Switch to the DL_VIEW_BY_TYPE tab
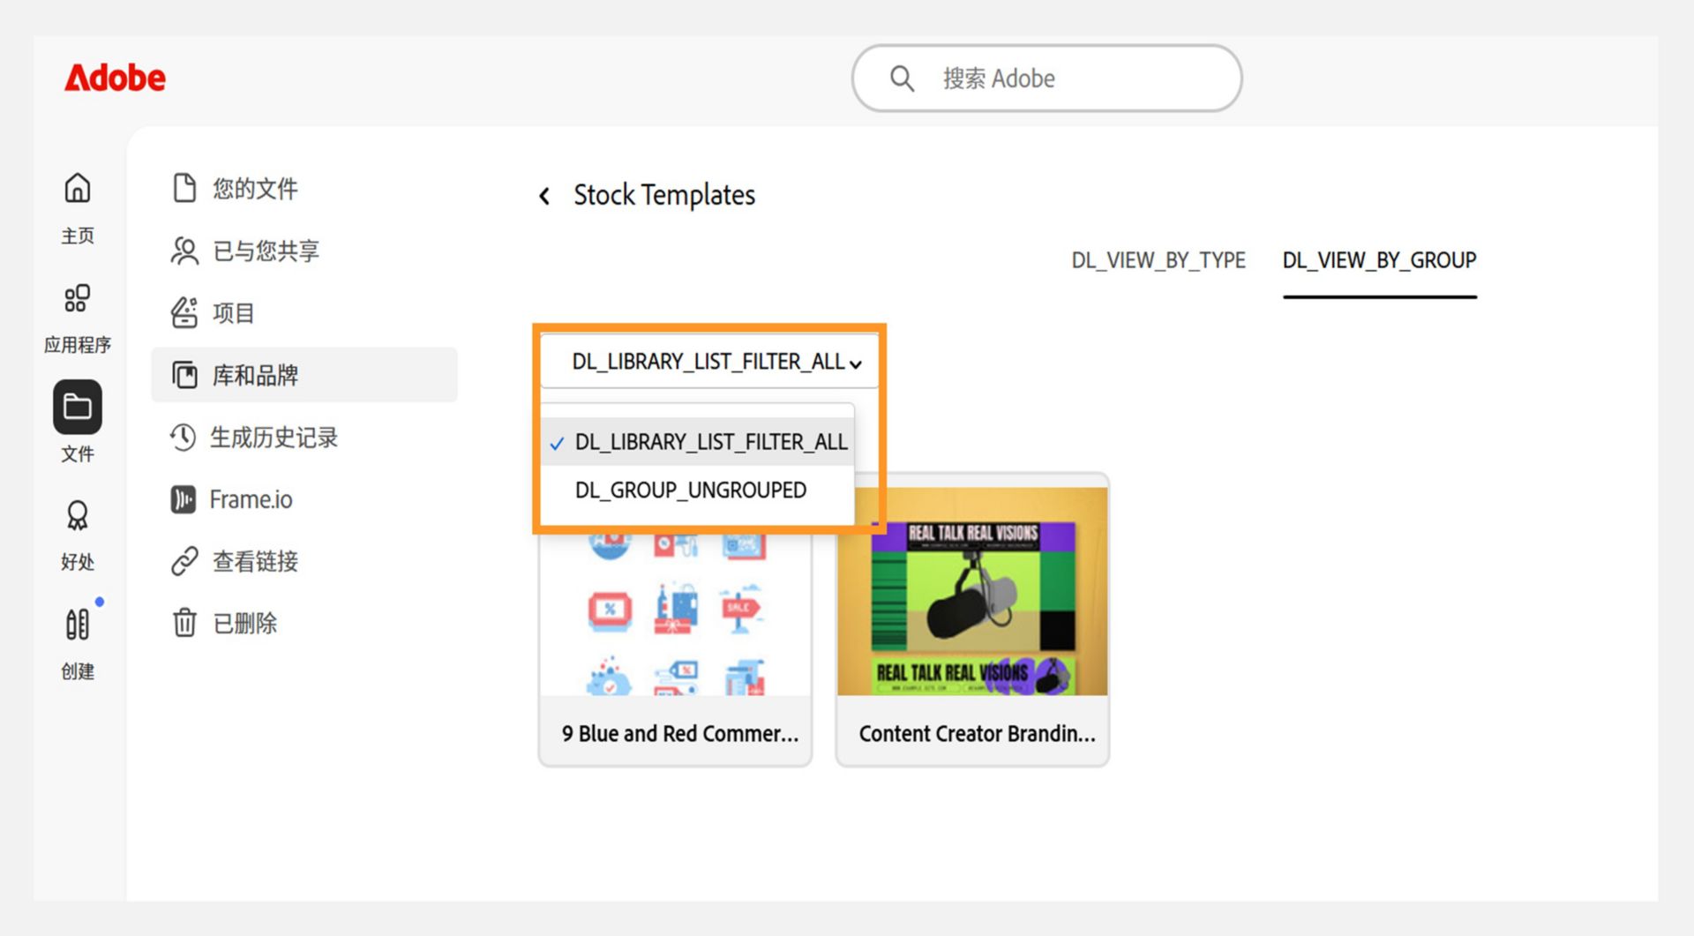The width and height of the screenshot is (1694, 936). pos(1158,261)
